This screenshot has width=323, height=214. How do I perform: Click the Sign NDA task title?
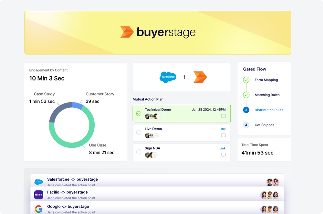click(152, 148)
